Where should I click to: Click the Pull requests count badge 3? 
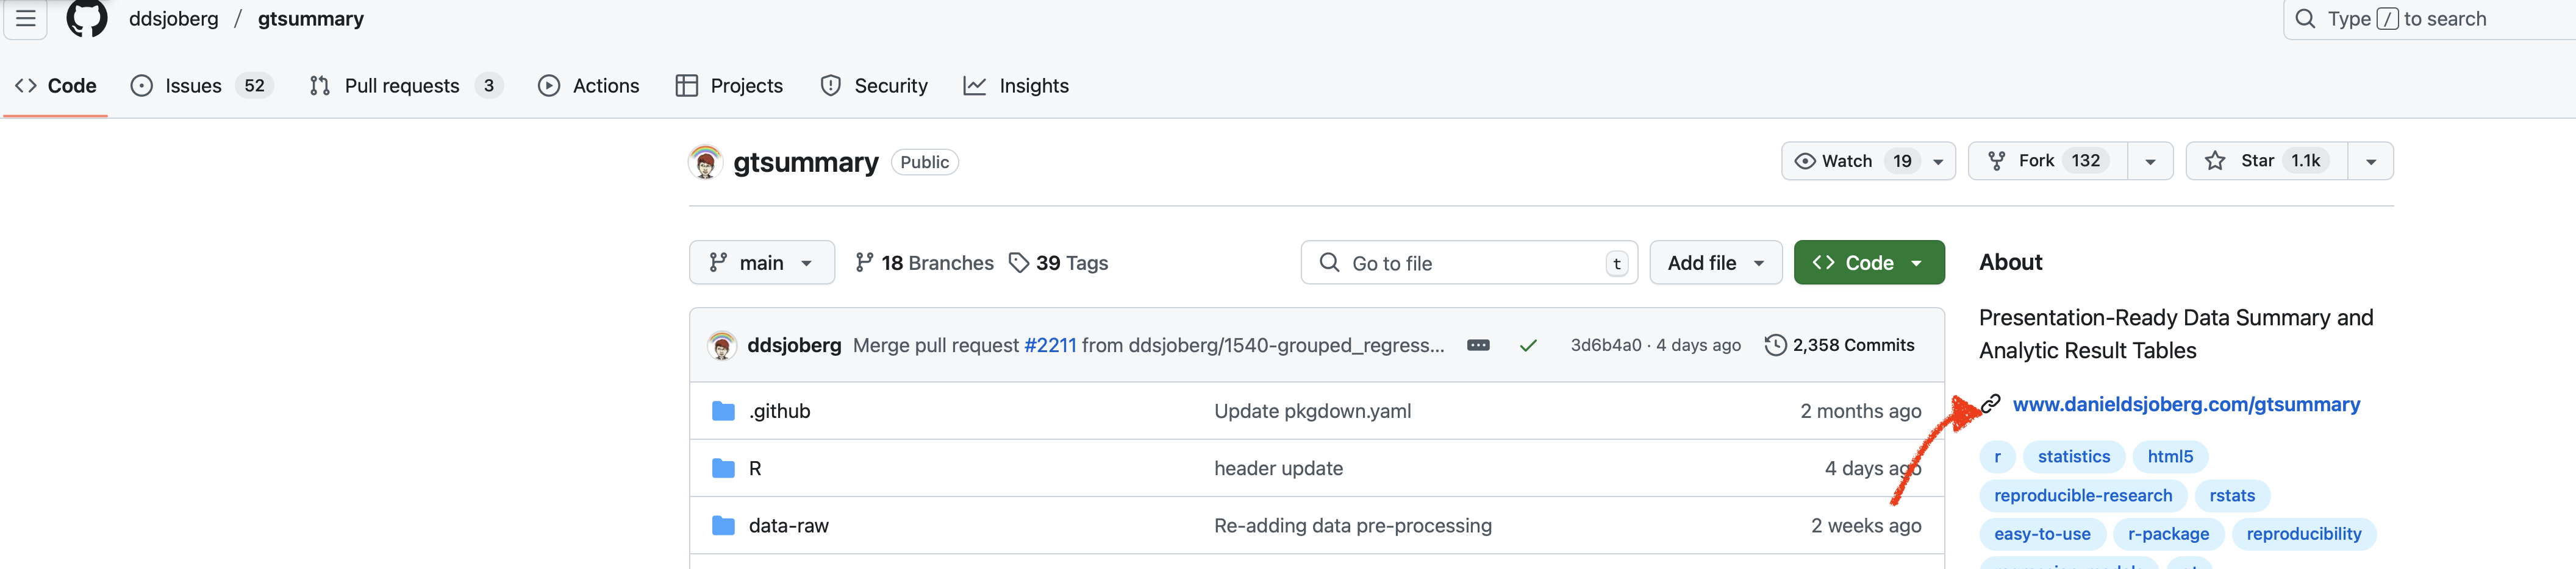click(488, 86)
